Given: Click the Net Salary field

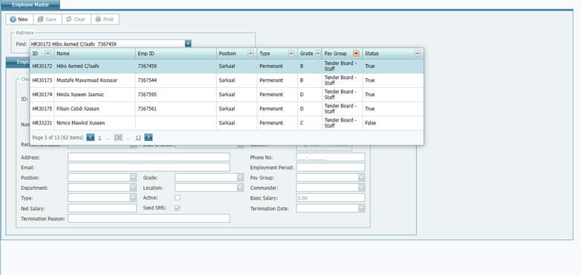Looking at the screenshot, I should pos(102,208).
